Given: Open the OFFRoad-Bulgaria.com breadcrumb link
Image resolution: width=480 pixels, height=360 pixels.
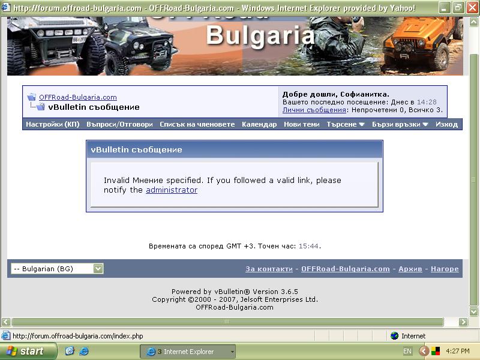Looking at the screenshot, I should [x=78, y=97].
